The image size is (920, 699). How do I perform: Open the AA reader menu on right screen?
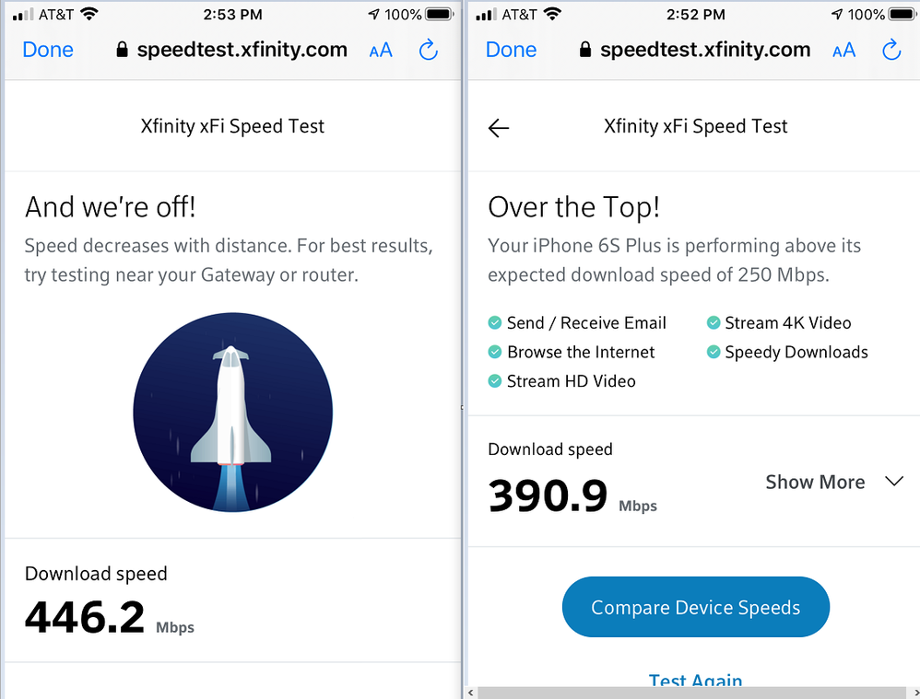(843, 51)
